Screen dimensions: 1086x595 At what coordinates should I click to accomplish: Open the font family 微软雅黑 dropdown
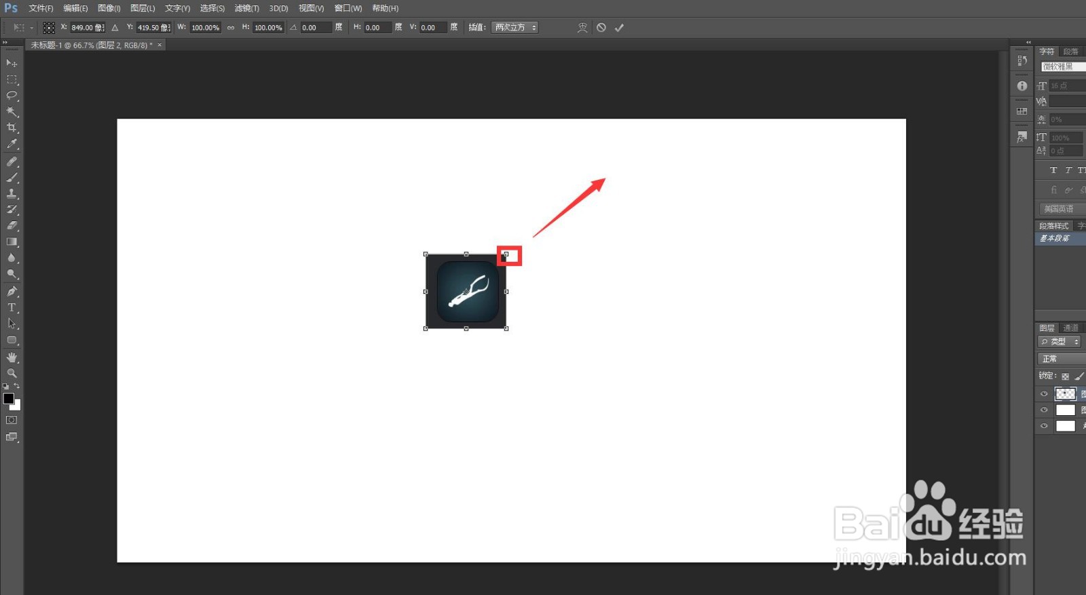[1063, 66]
